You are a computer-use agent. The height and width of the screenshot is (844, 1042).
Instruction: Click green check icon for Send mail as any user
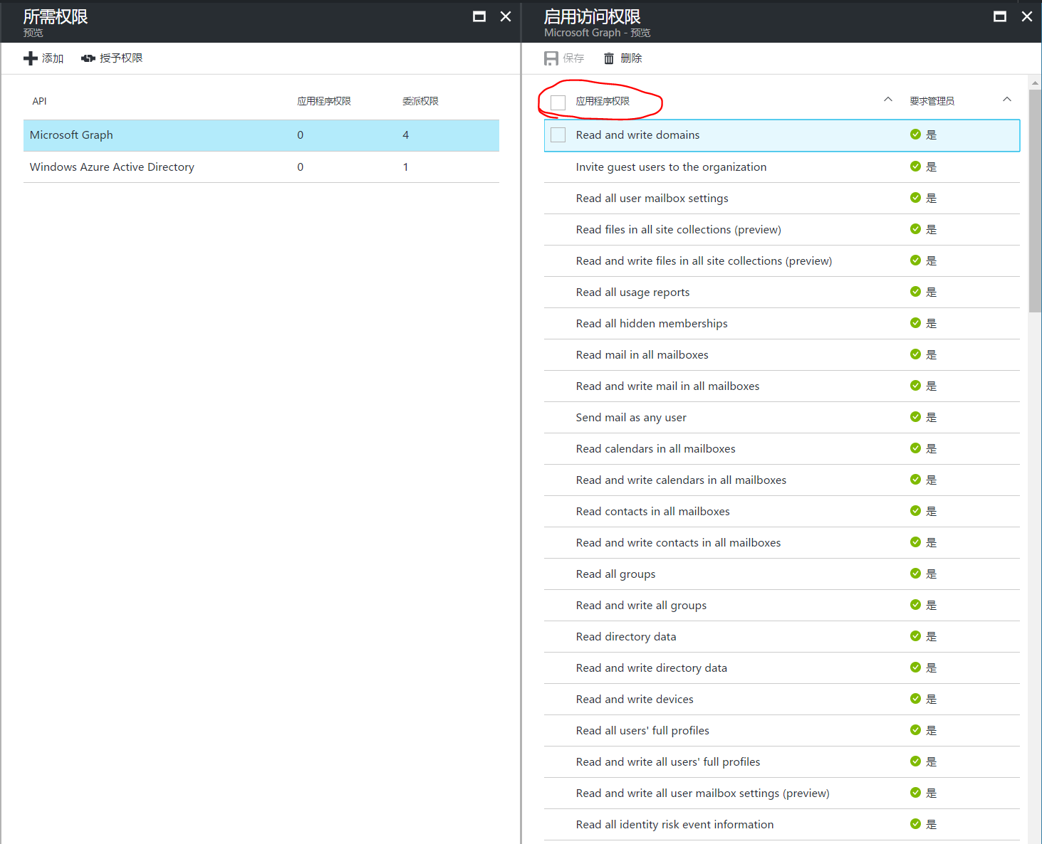tap(915, 416)
